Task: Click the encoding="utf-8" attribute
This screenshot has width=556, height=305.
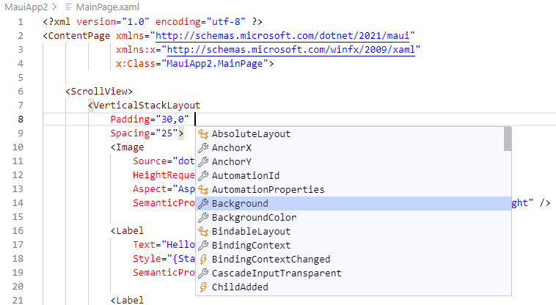Action: point(200,22)
